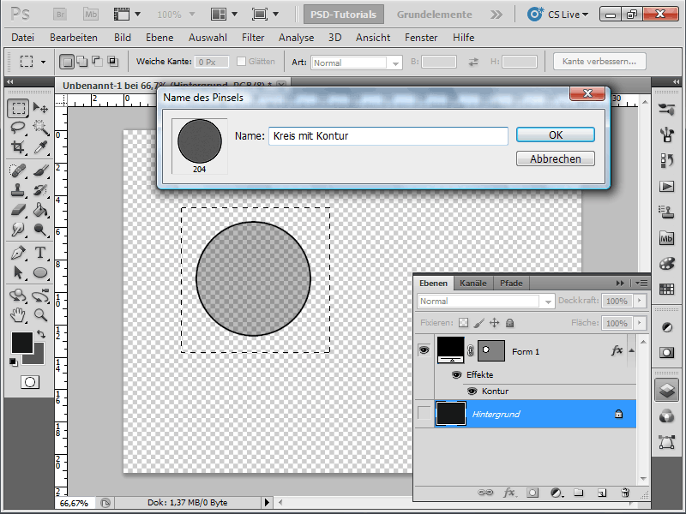Toggle Quick Mask mode
The width and height of the screenshot is (686, 514).
pos(30,382)
